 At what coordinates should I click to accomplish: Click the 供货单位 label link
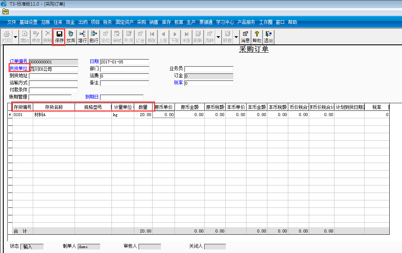tap(19, 69)
